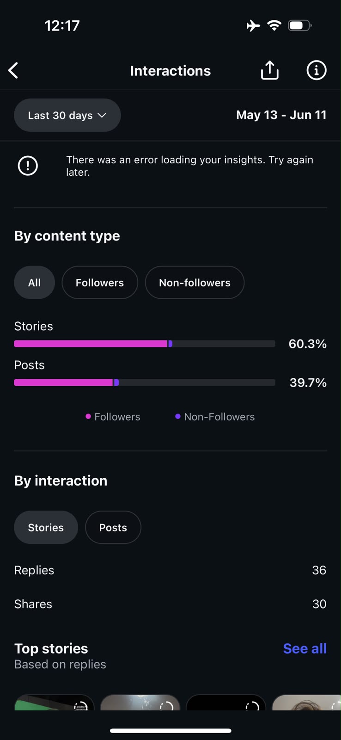Tap the Stories percentage bar

tap(145, 344)
